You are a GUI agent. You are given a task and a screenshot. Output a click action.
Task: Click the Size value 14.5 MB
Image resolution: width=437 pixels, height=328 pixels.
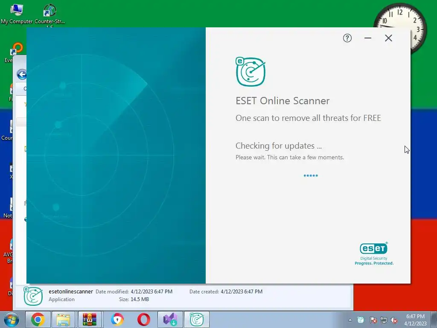(140, 299)
